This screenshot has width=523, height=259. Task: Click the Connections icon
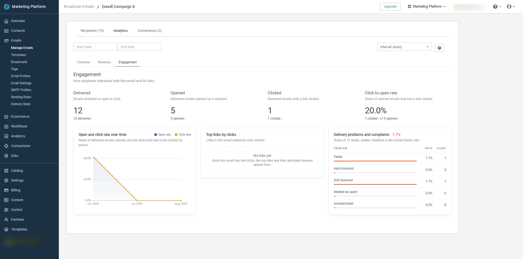click(x=6, y=146)
